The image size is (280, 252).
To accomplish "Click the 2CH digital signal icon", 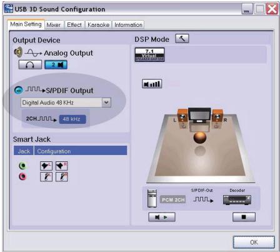I will coord(41,119).
